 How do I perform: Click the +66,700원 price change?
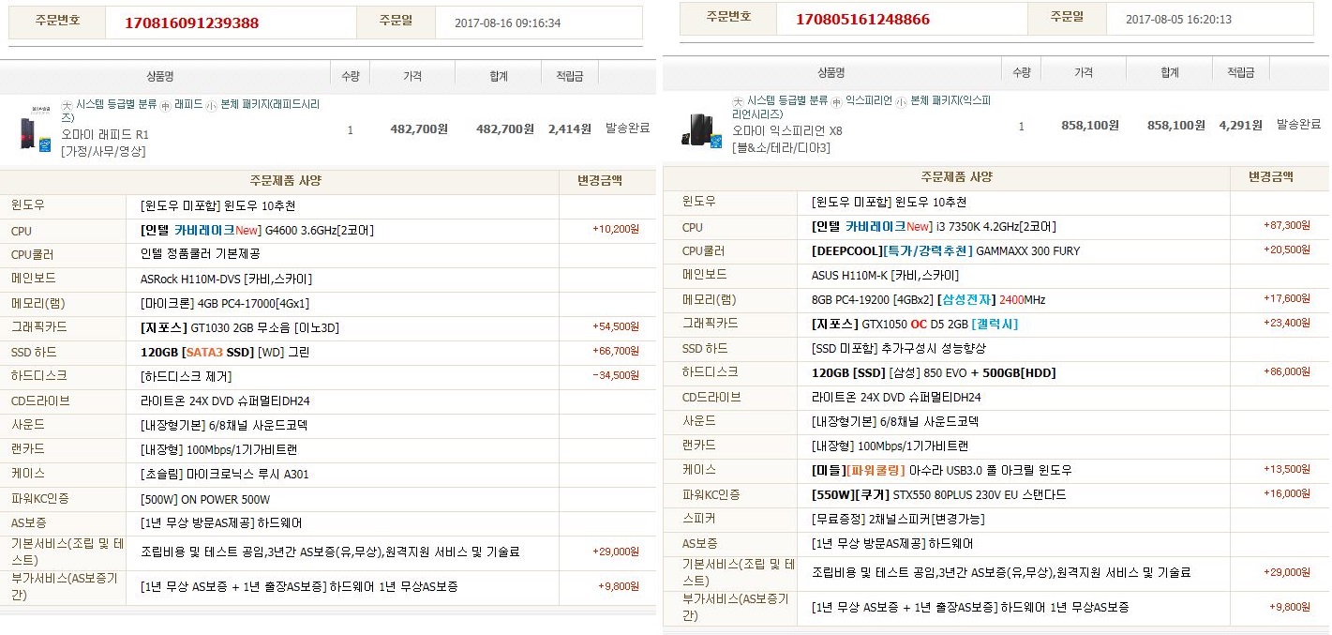(x=616, y=351)
